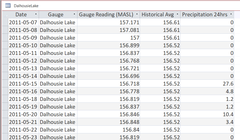Viewport: 240px width, 140px height.
Task: Click gauge reading 156.899
Action: [108, 45]
